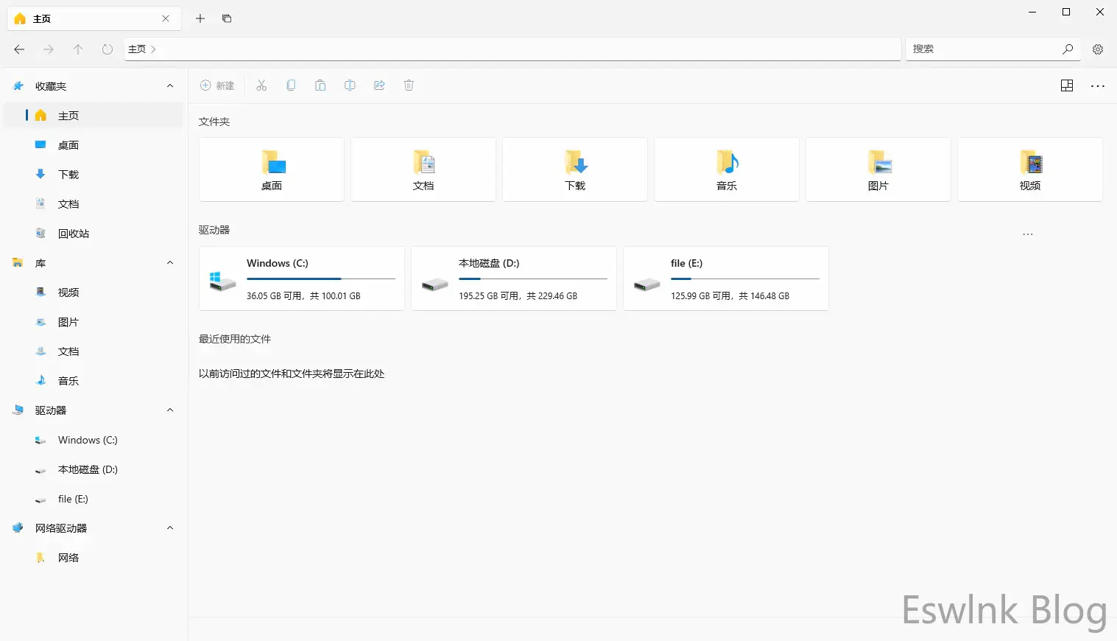Image resolution: width=1117 pixels, height=641 pixels.
Task: Collapse the 库 sidebar section
Action: coord(170,263)
